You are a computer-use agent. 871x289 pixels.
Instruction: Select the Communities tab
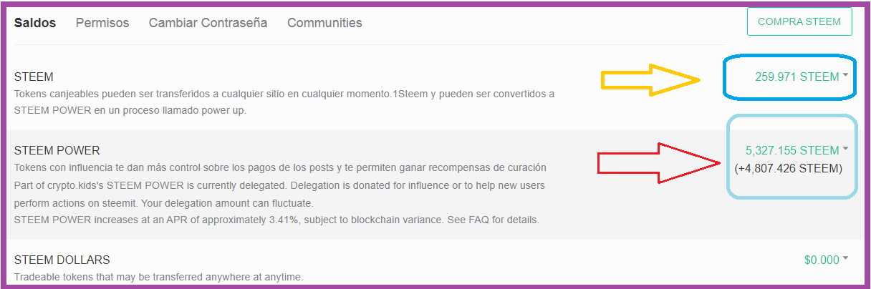point(324,23)
